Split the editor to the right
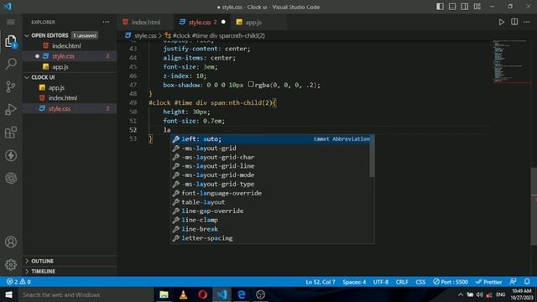Viewport: 537px width, 302px height. tap(514, 23)
